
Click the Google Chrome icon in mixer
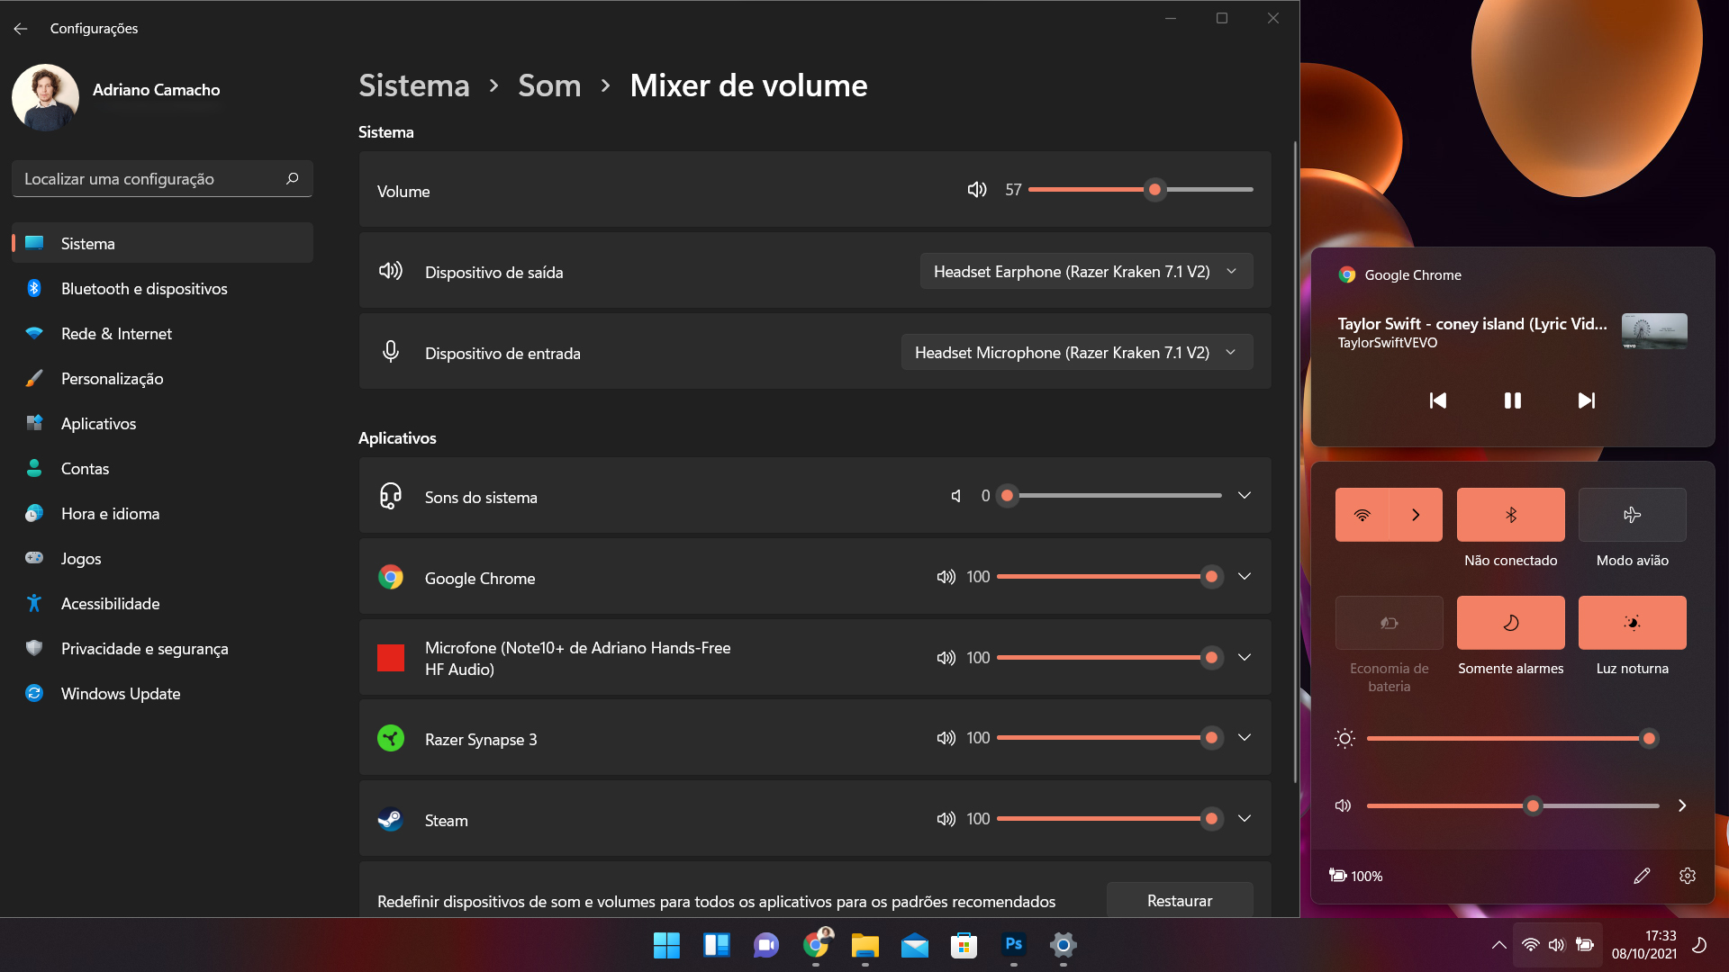pos(391,577)
